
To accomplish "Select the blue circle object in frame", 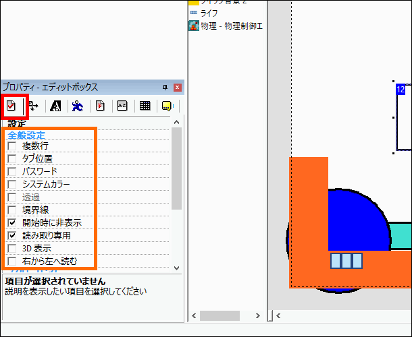I will [359, 220].
